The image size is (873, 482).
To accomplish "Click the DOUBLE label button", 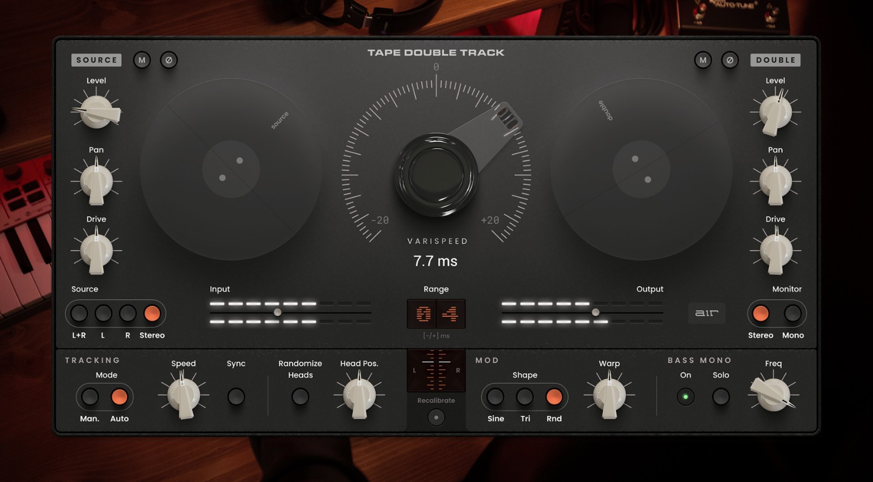I will point(775,60).
